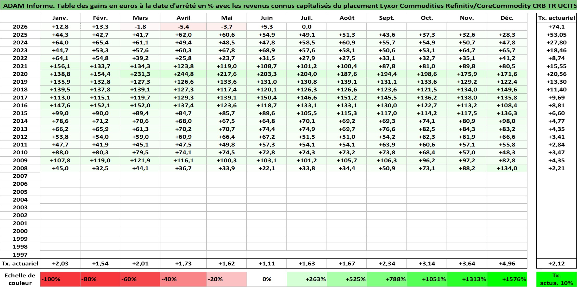Click the ADAM Informe title banner
Viewport: 577px width, 287px height.
pos(288,5)
